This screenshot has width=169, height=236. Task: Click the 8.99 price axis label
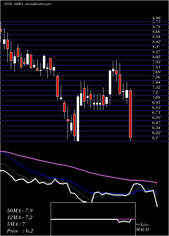pyautogui.click(x=156, y=18)
